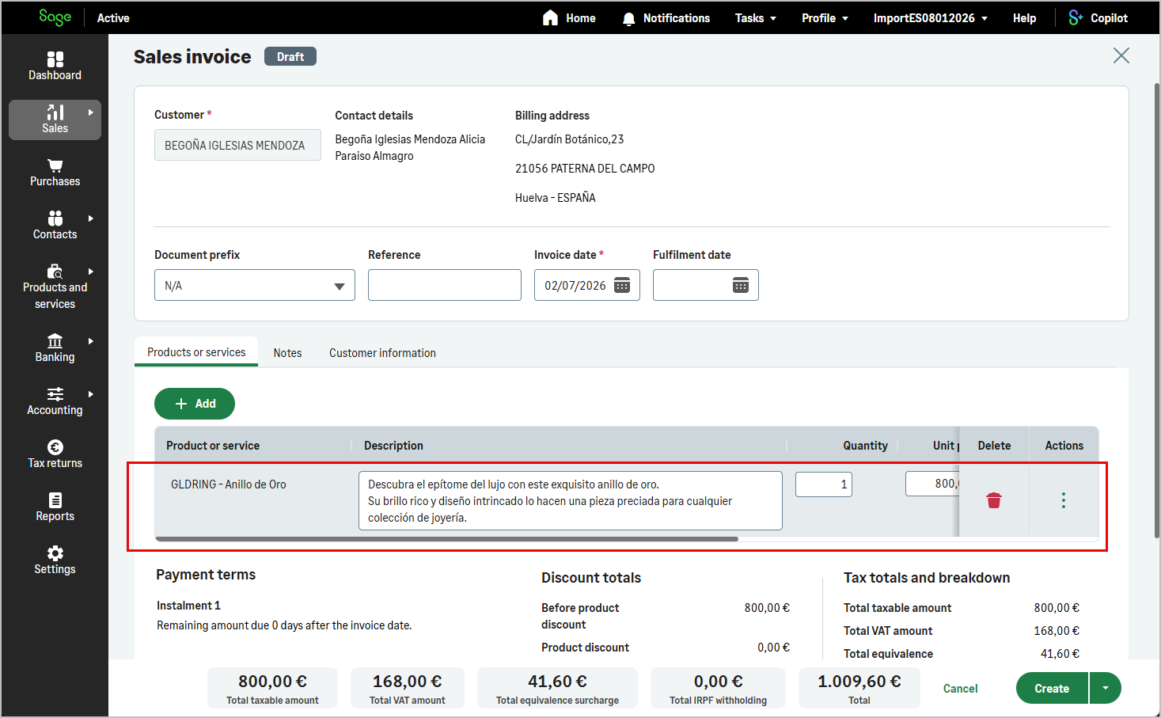1161x718 pixels.
Task: Expand the Document prefix dropdown
Action: (255, 285)
